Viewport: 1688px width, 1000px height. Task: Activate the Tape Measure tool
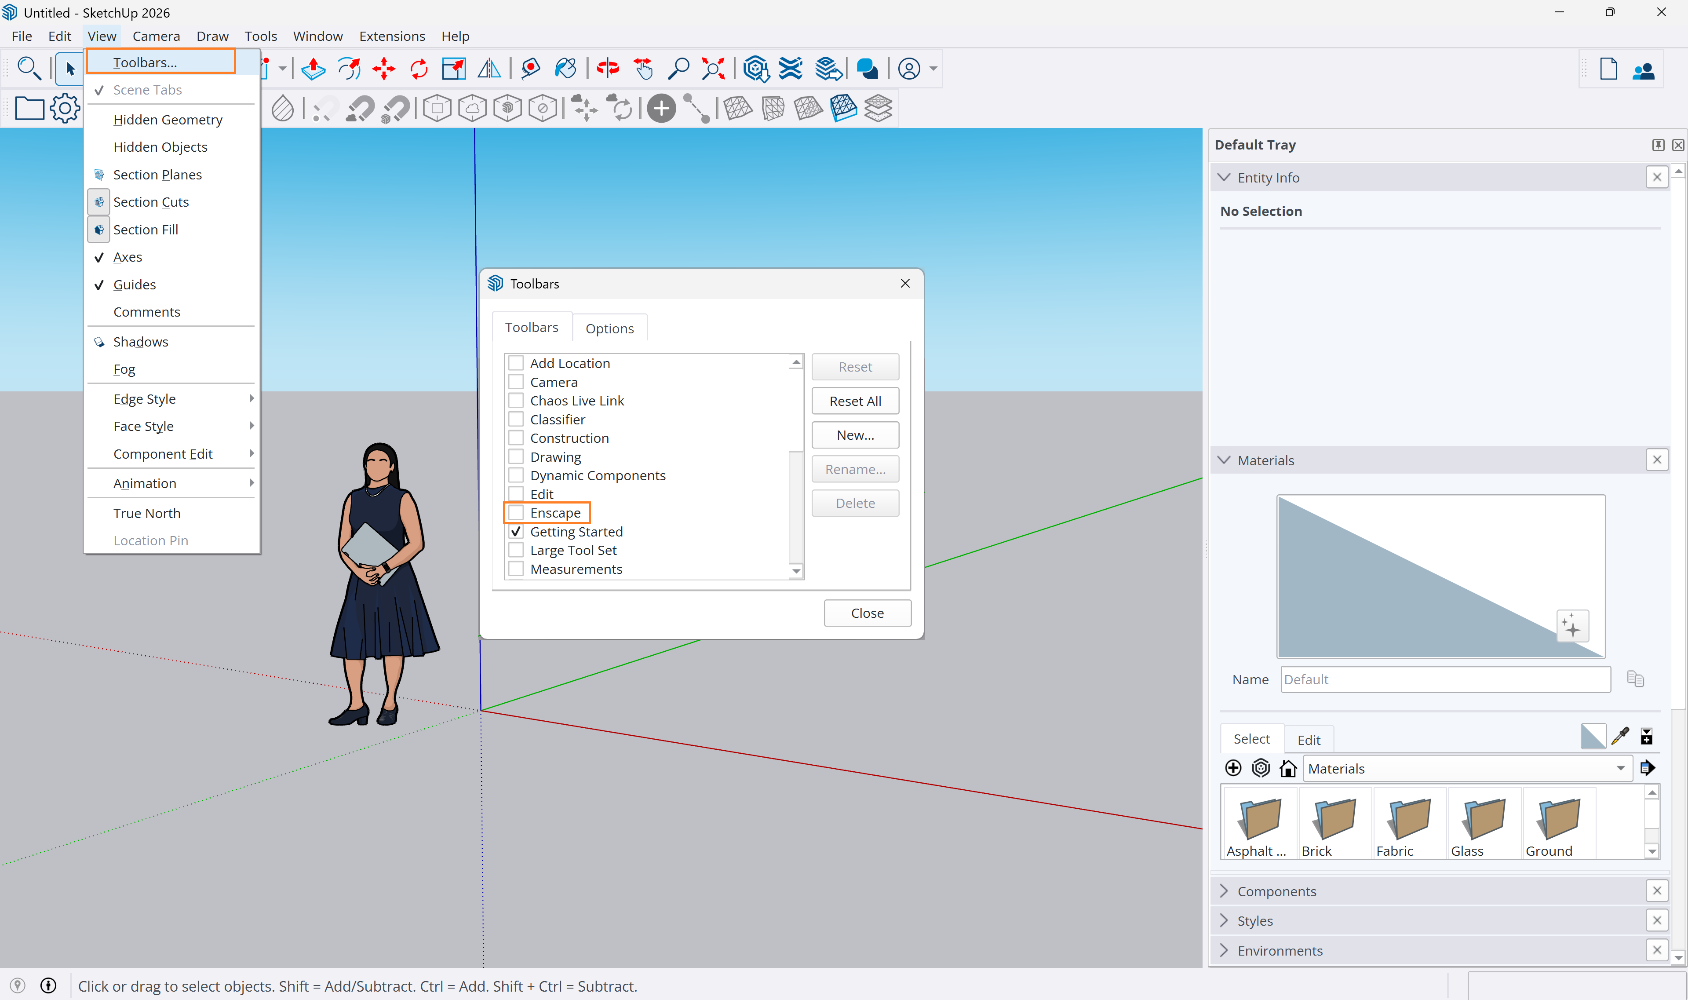(531, 69)
